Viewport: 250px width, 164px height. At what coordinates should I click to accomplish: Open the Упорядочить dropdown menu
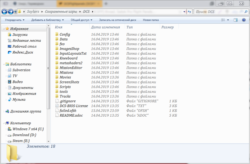coord(15,20)
